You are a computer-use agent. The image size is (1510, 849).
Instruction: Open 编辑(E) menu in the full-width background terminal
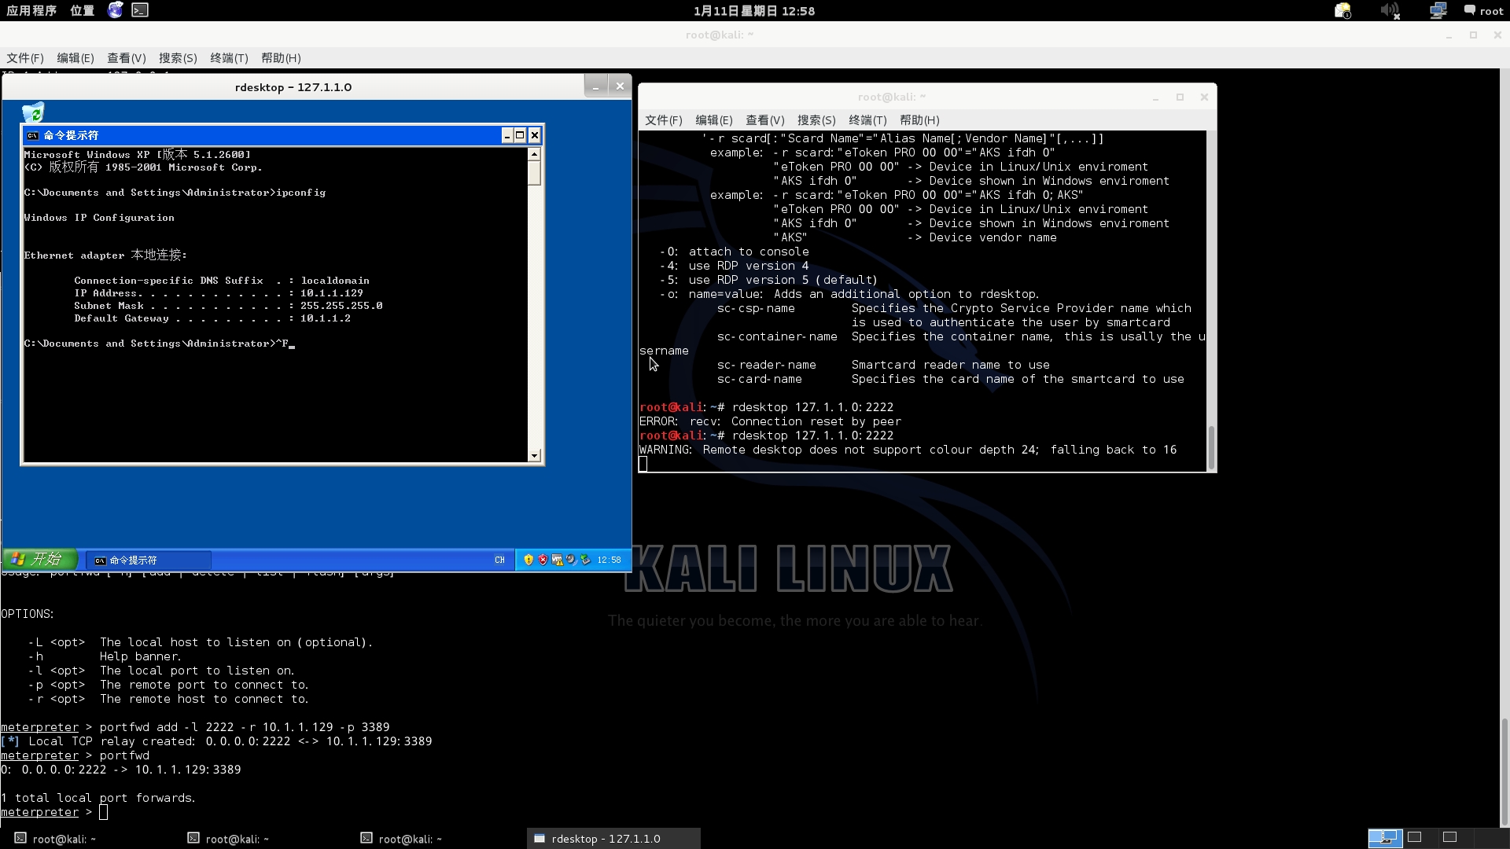75,58
